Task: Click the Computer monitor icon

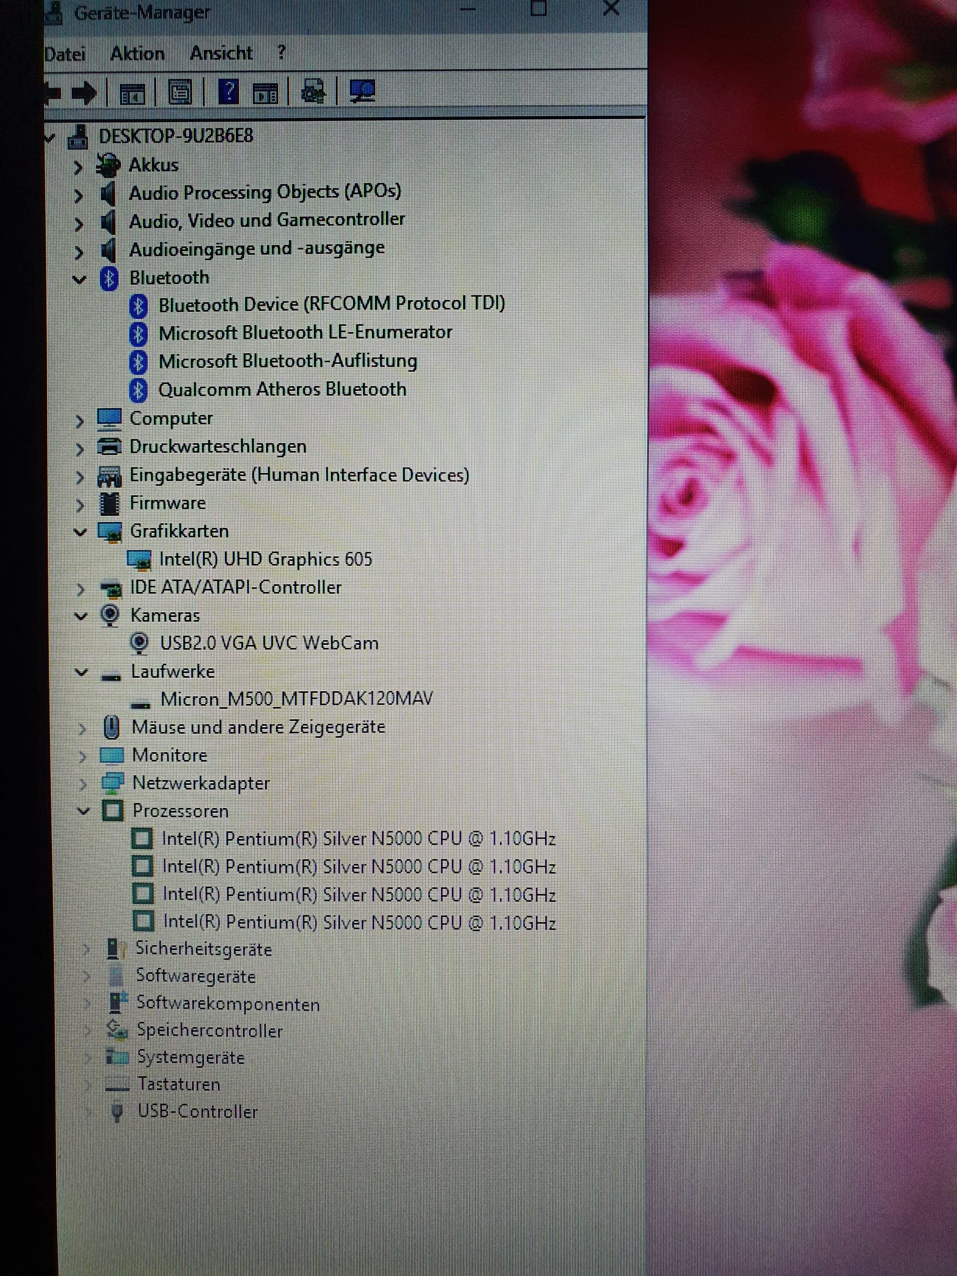Action: tap(110, 419)
